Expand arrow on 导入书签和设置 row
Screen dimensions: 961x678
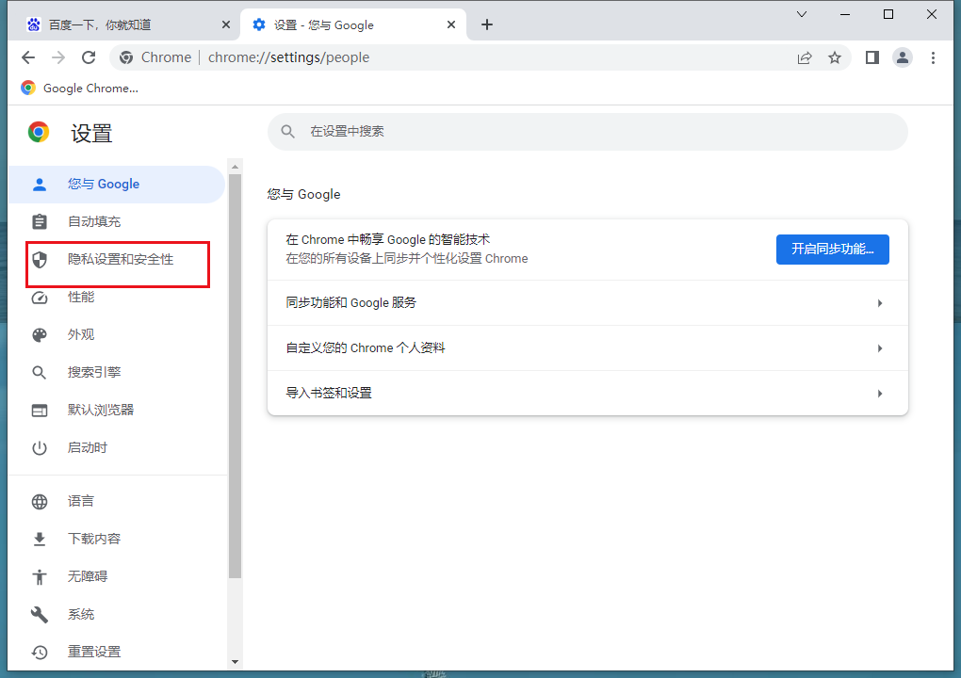(x=879, y=394)
